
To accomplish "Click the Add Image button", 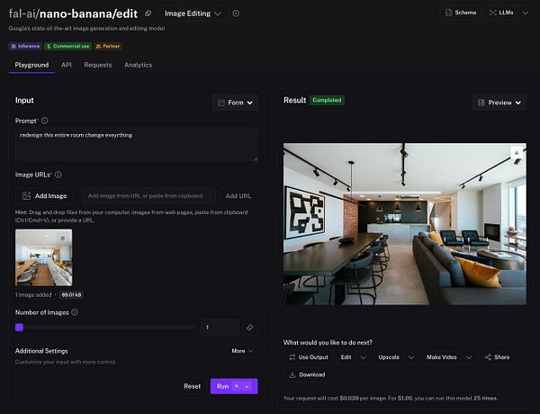I will 44,195.
